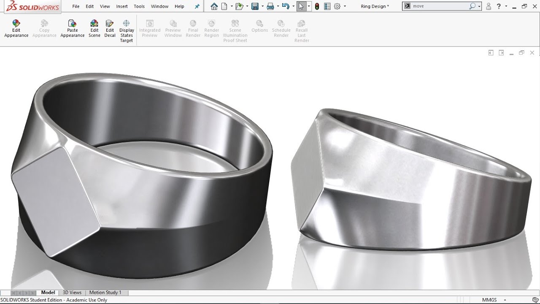Open Scene Illumination Proof Sheet
This screenshot has height=304, width=540.
pos(235,31)
